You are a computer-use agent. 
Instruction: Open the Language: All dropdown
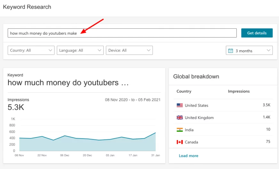[x=80, y=50]
